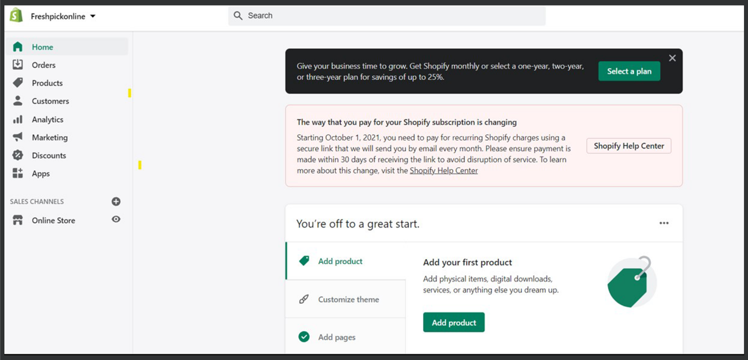Click the Discounts percent badge icon
This screenshot has height=360, width=748.
[18, 155]
